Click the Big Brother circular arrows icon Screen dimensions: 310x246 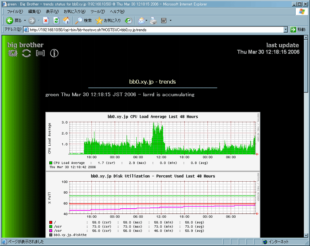click(26, 53)
